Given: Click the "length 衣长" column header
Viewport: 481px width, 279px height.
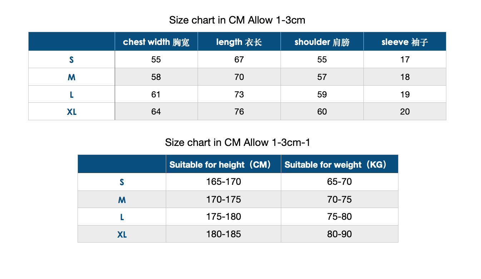Looking at the screenshot, I should (x=239, y=42).
